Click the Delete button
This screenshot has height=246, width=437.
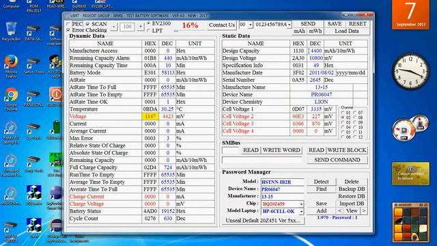(x=352, y=182)
